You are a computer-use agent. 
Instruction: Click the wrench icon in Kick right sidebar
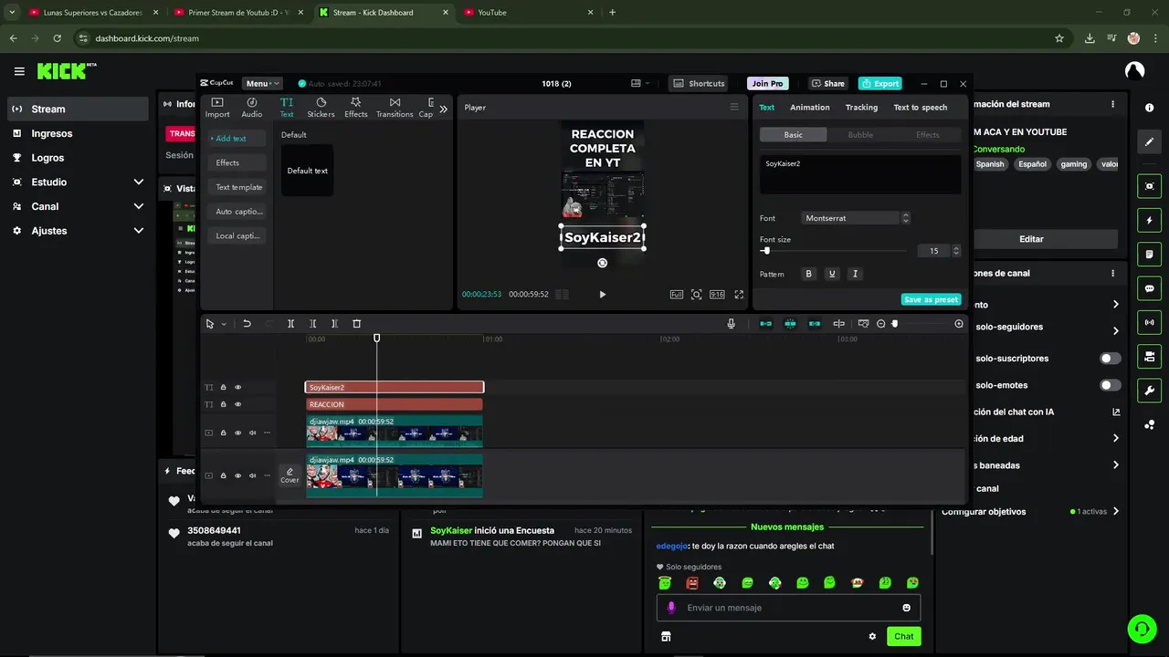tap(1149, 391)
